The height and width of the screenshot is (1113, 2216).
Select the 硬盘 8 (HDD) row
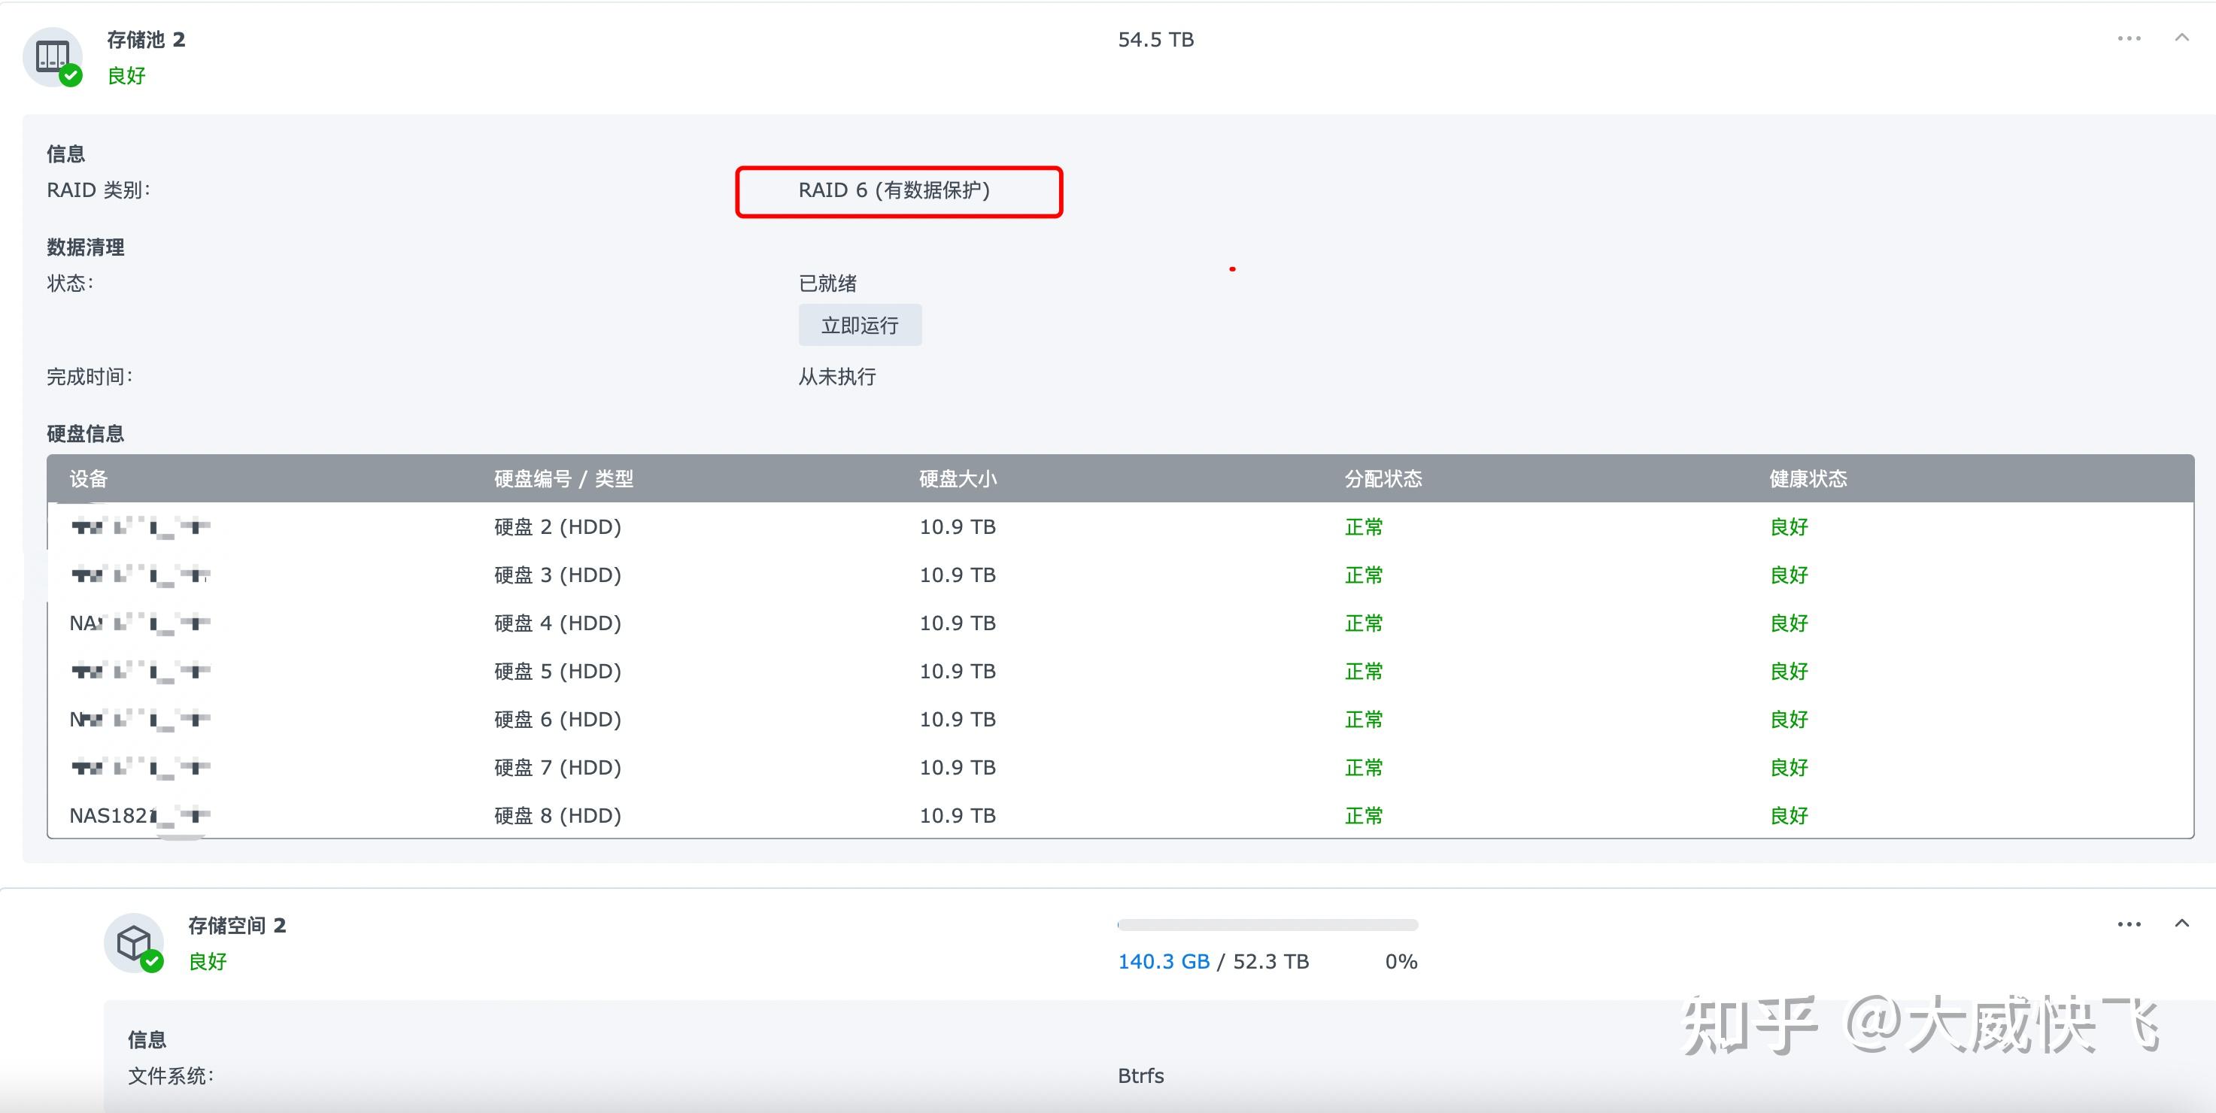(557, 815)
